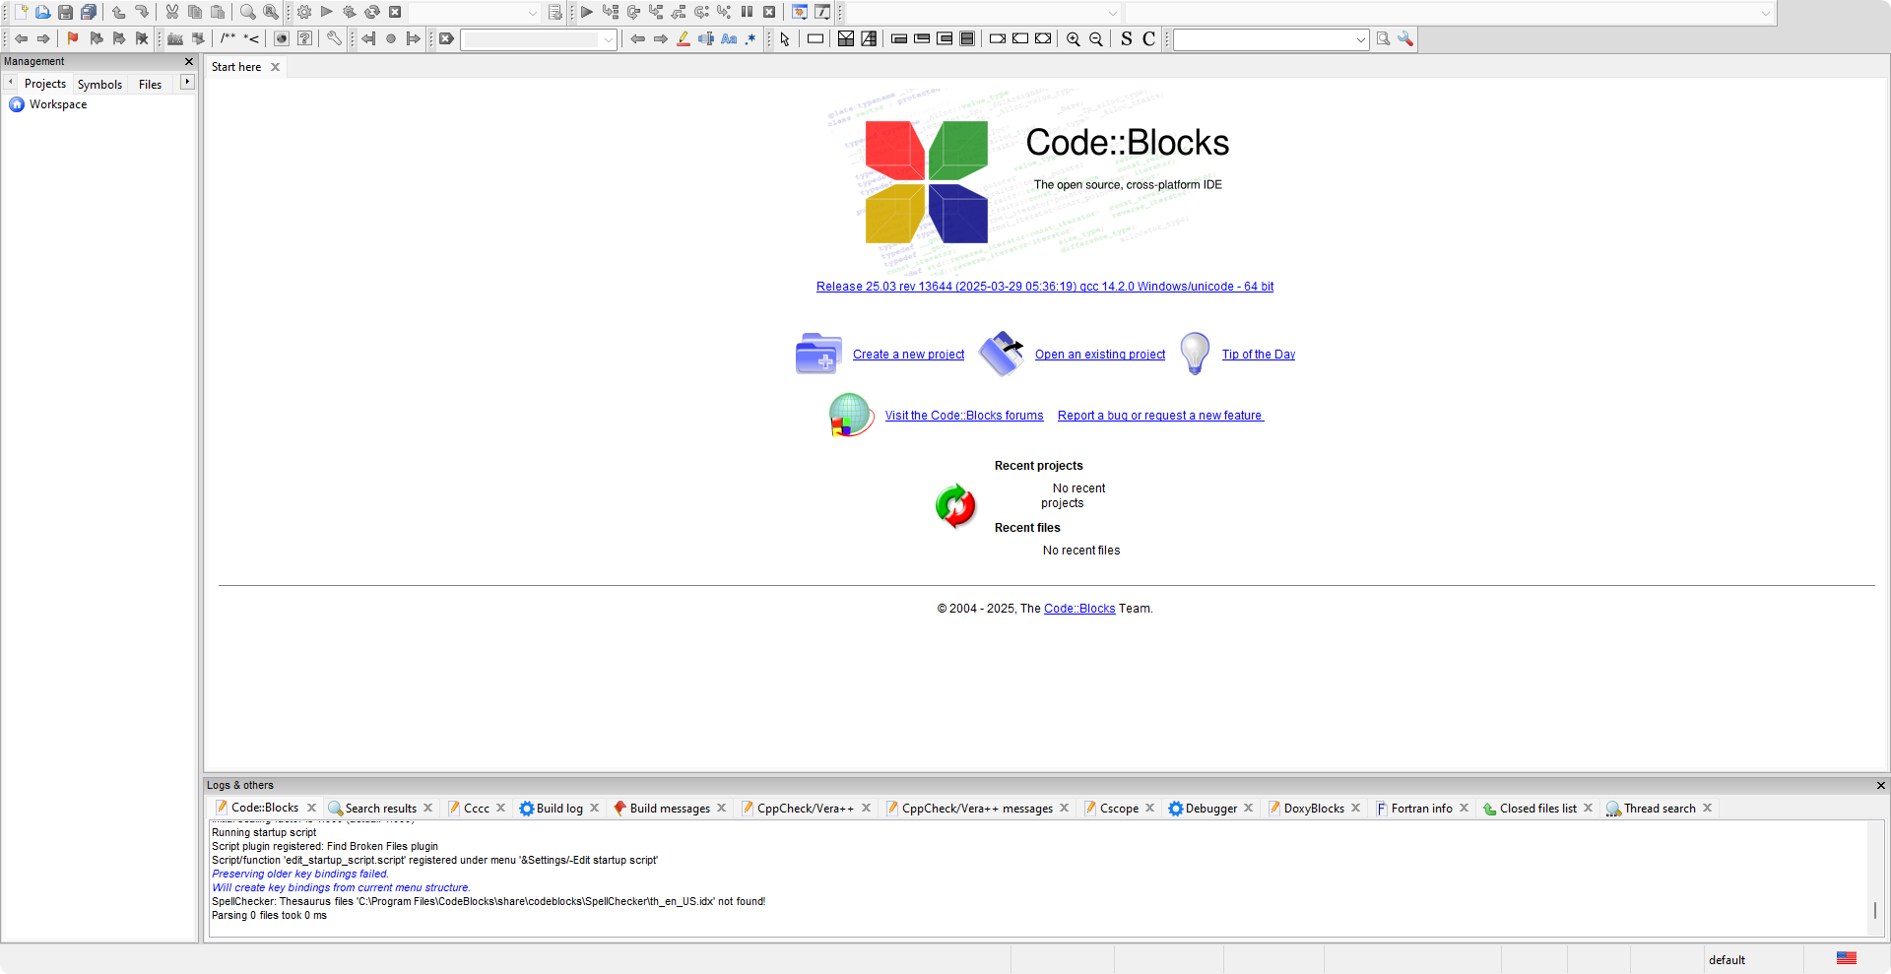Click the Rebuild icon
1891x974 pixels.
pos(372,12)
